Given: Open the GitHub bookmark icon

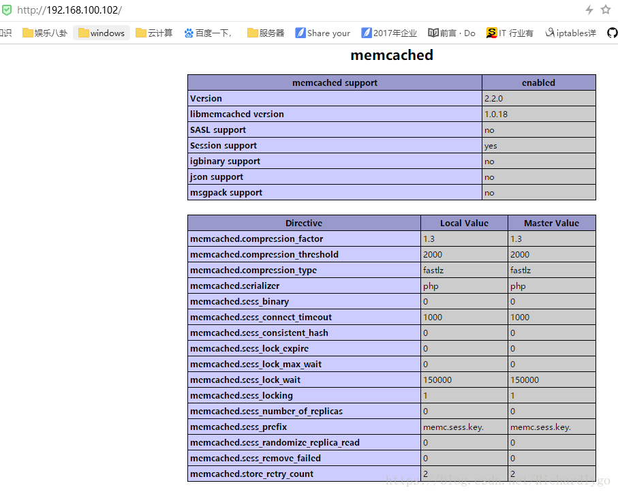Looking at the screenshot, I should (x=613, y=33).
